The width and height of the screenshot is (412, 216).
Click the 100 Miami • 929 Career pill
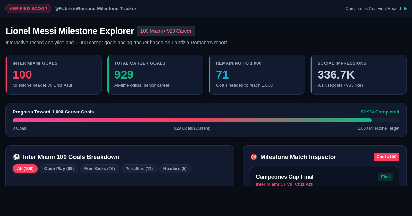coord(166,31)
